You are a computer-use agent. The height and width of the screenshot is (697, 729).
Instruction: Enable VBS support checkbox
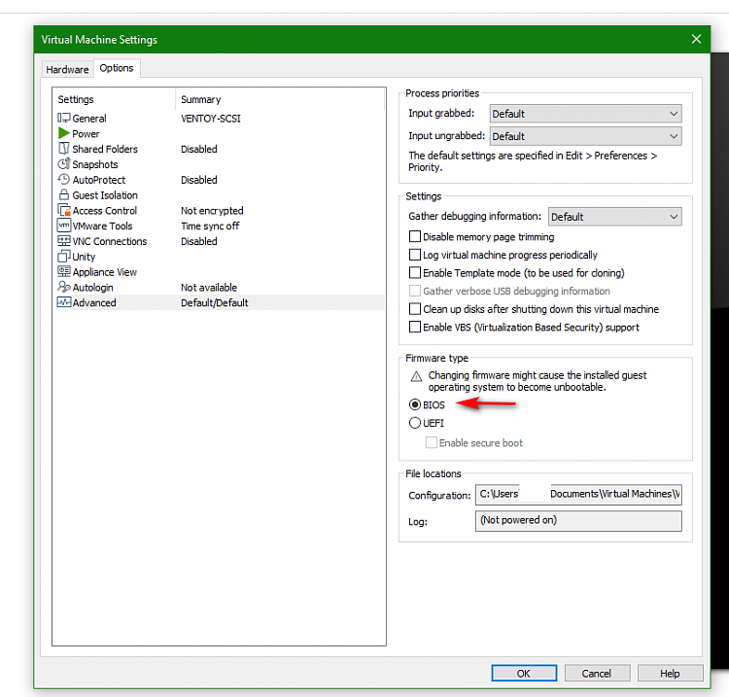(415, 327)
